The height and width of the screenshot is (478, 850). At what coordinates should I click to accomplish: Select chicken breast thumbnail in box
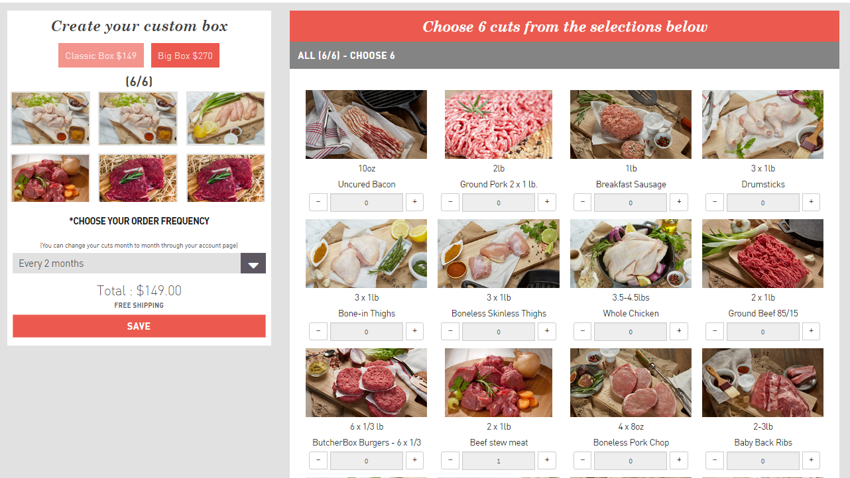[x=225, y=119]
